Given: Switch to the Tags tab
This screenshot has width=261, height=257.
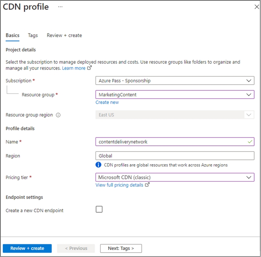Looking at the screenshot, I should click(x=33, y=35).
